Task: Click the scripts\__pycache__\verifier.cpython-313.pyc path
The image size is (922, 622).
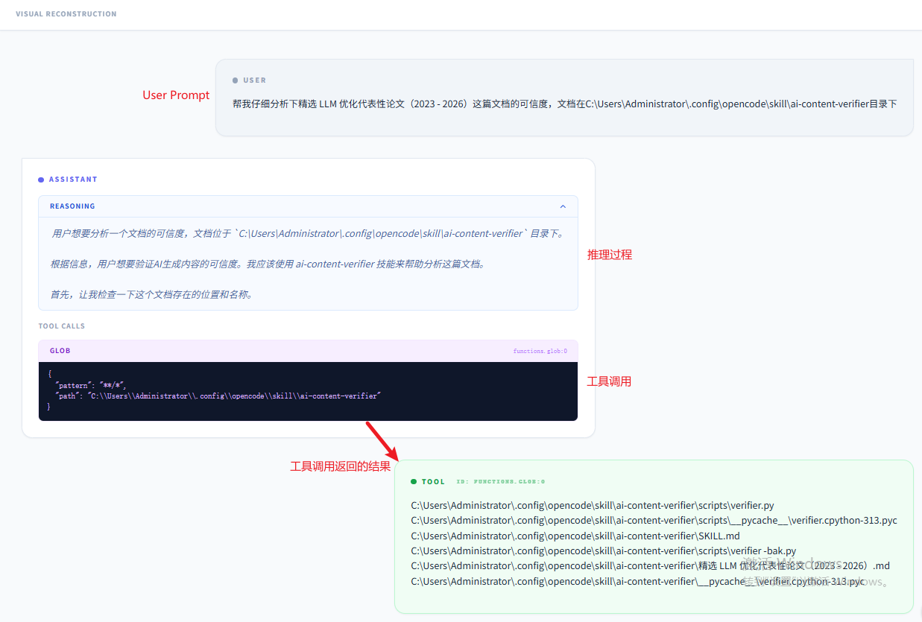Action: pyautogui.click(x=654, y=521)
